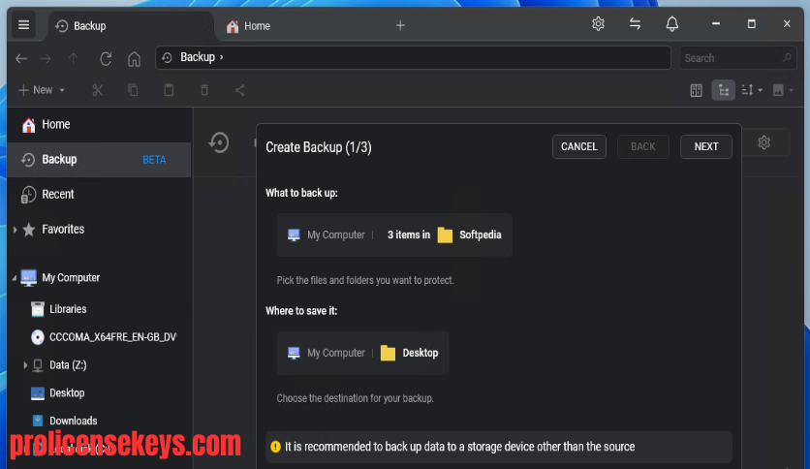Click the backup history icon in main pane
The image size is (810, 469).
(219, 142)
